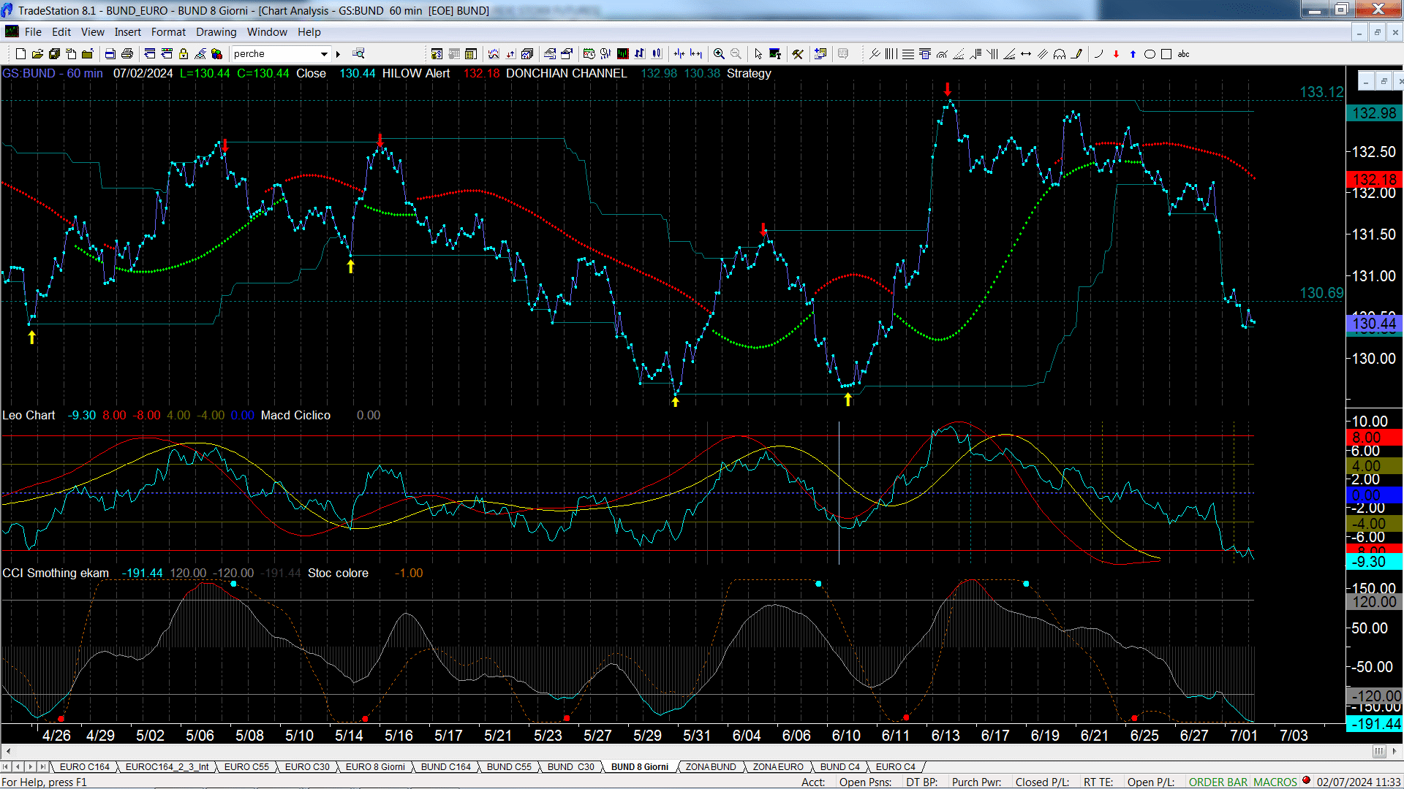
Task: Switch to the BUND C30 tab
Action: tap(570, 767)
